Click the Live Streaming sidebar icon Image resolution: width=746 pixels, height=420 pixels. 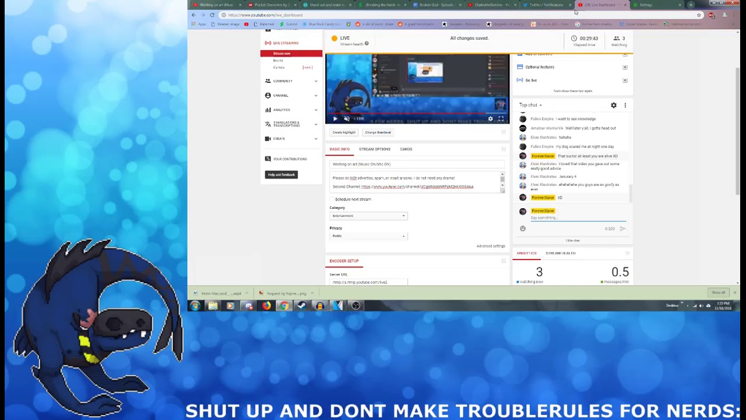point(268,43)
